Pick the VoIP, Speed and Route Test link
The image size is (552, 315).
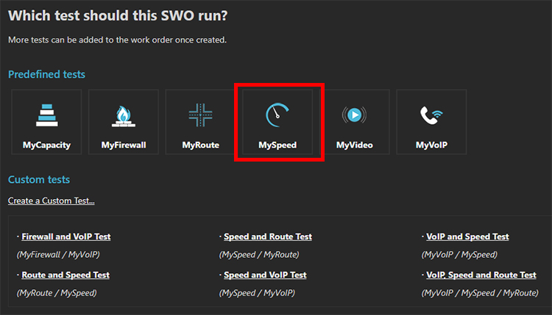(x=481, y=275)
